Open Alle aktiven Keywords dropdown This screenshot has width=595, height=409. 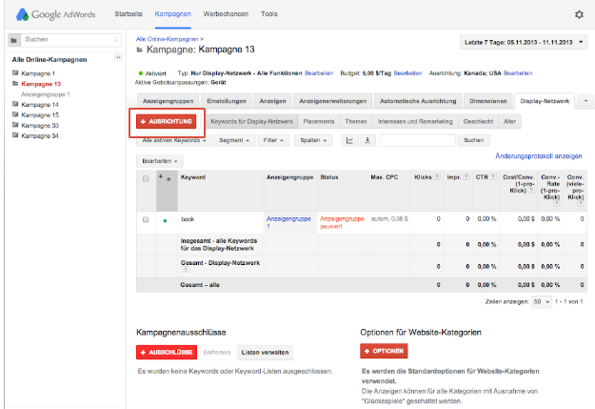pyautogui.click(x=174, y=140)
